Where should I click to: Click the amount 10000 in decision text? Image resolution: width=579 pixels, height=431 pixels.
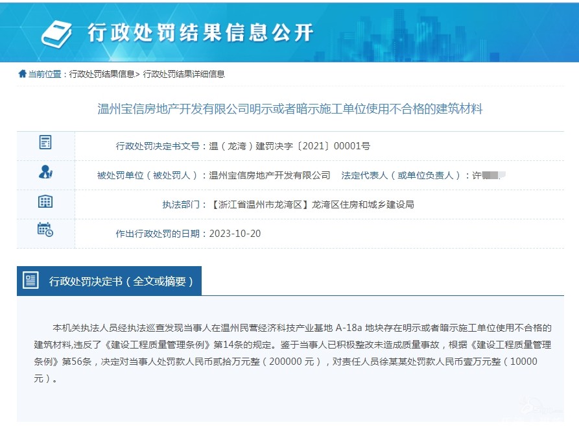(x=524, y=362)
